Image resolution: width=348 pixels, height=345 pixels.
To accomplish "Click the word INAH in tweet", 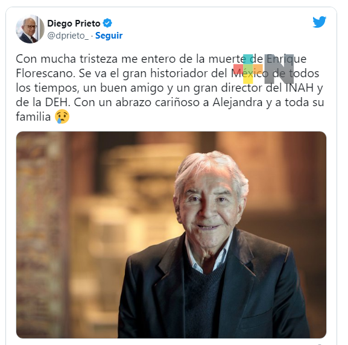I will (x=299, y=87).
